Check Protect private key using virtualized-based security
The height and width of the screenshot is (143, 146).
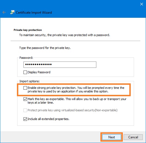(25, 110)
